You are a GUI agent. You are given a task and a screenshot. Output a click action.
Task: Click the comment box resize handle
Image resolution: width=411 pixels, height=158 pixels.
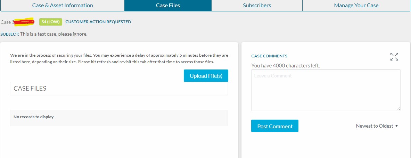click(x=398, y=109)
